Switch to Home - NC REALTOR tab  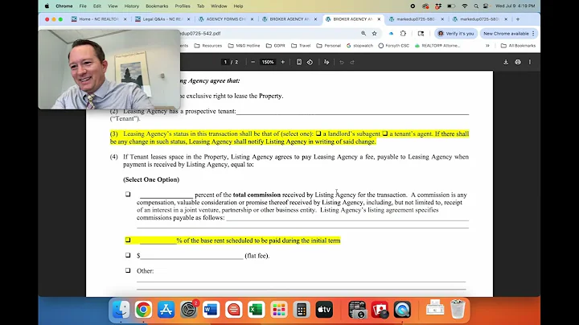click(99, 19)
